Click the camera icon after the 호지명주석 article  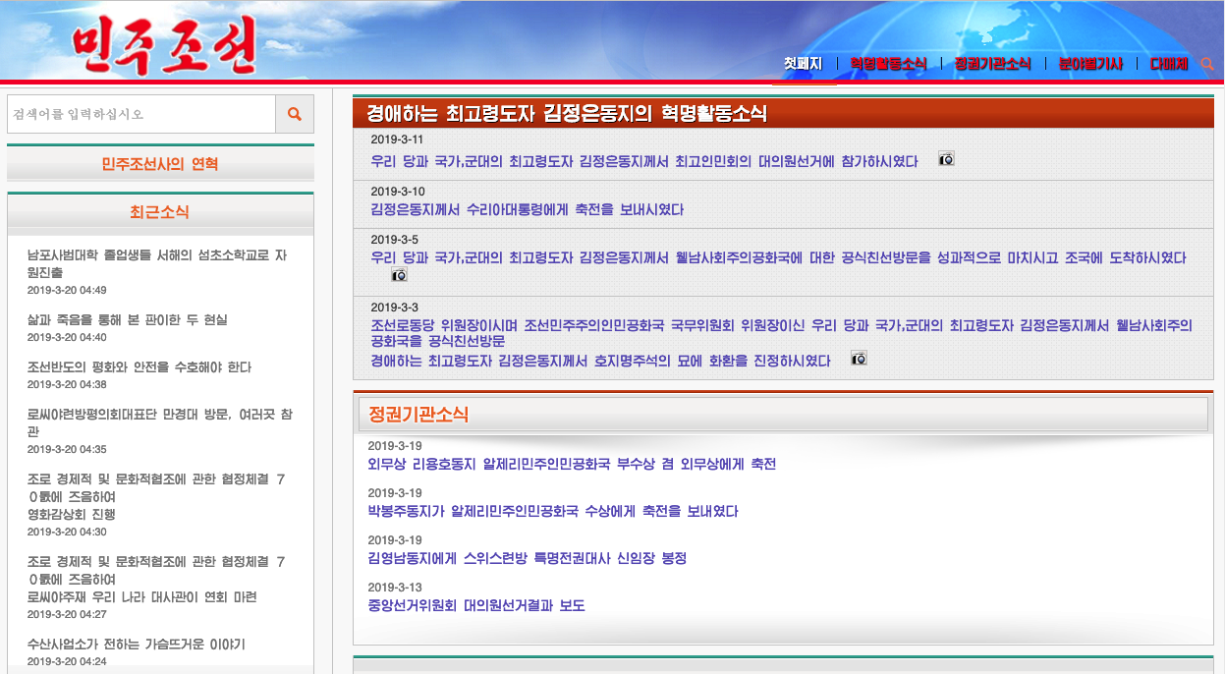(x=859, y=360)
